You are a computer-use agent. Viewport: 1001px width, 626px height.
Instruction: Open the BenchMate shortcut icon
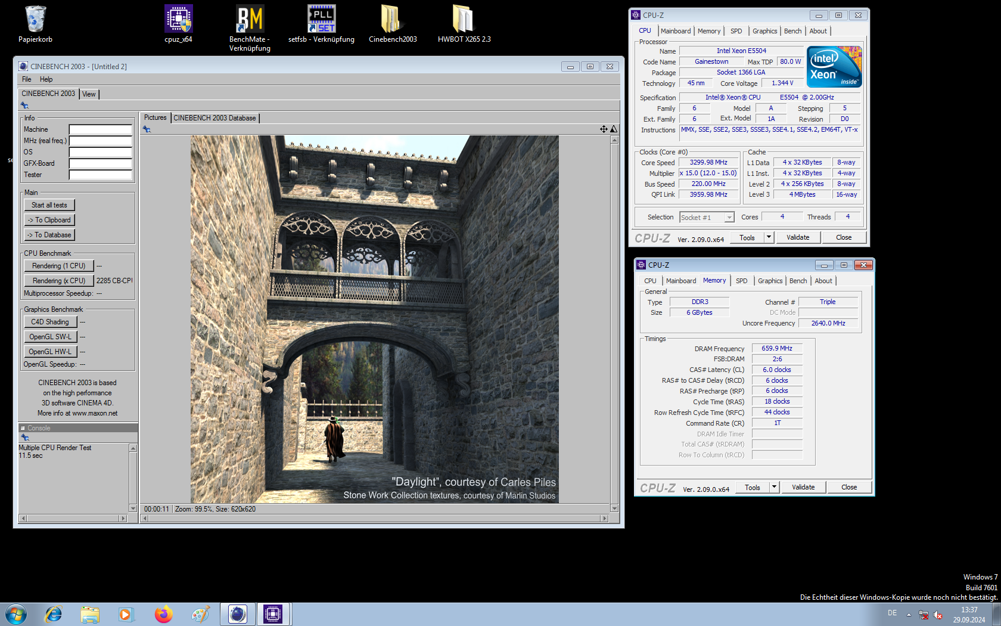(x=250, y=28)
